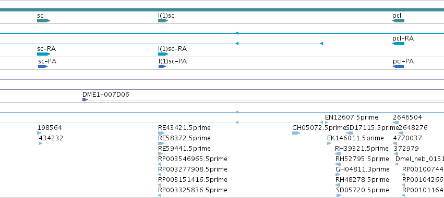Select the pcl-RA transcript glyph
The width and height of the screenshot is (444, 198).
tap(399, 44)
